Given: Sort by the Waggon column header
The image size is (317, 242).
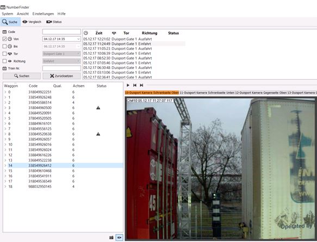Looking at the screenshot, I should point(11,86).
